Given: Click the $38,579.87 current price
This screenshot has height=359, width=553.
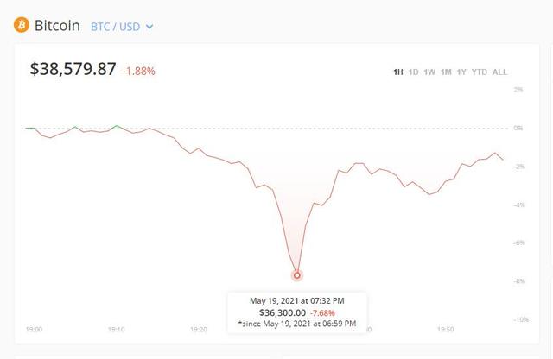Looking at the screenshot, I should [x=73, y=69].
